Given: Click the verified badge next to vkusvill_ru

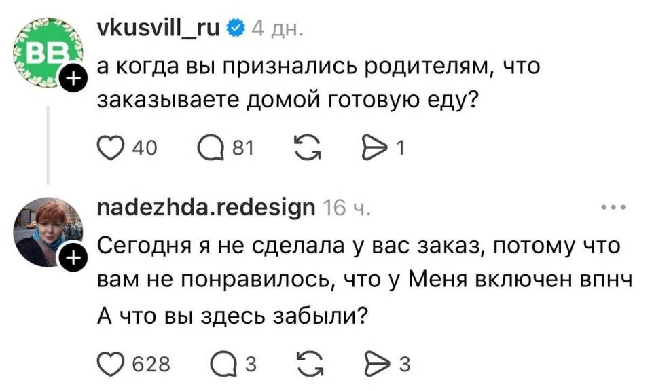Looking at the screenshot, I should point(236,26).
